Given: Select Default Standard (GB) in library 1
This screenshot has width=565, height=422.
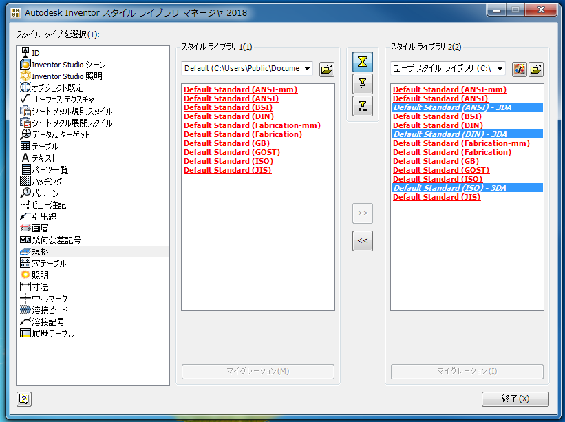Looking at the screenshot, I should pos(226,143).
